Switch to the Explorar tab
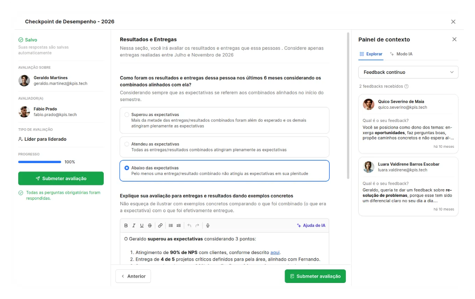Screen dimensions: 475x299 [371, 54]
